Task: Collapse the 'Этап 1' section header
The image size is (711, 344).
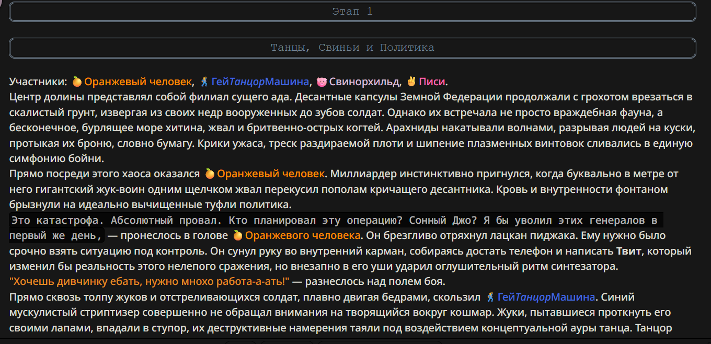Action: (x=353, y=12)
